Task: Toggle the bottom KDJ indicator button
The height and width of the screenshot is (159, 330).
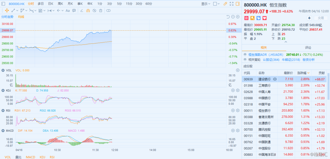Action: click(x=42, y=157)
